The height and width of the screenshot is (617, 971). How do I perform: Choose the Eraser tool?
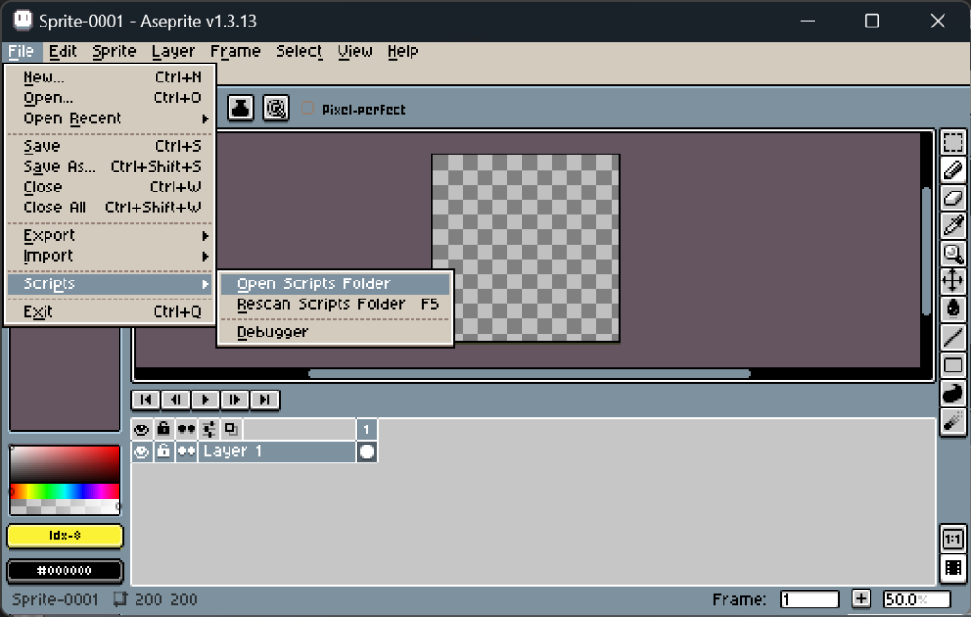point(953,198)
